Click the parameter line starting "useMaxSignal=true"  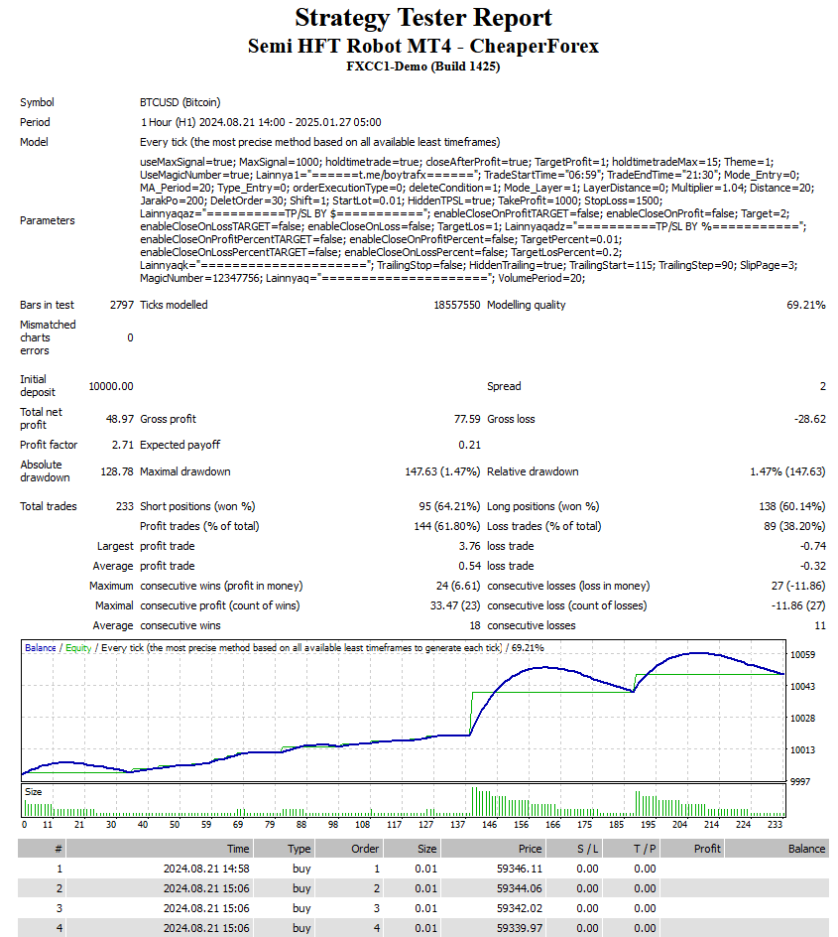pos(456,162)
